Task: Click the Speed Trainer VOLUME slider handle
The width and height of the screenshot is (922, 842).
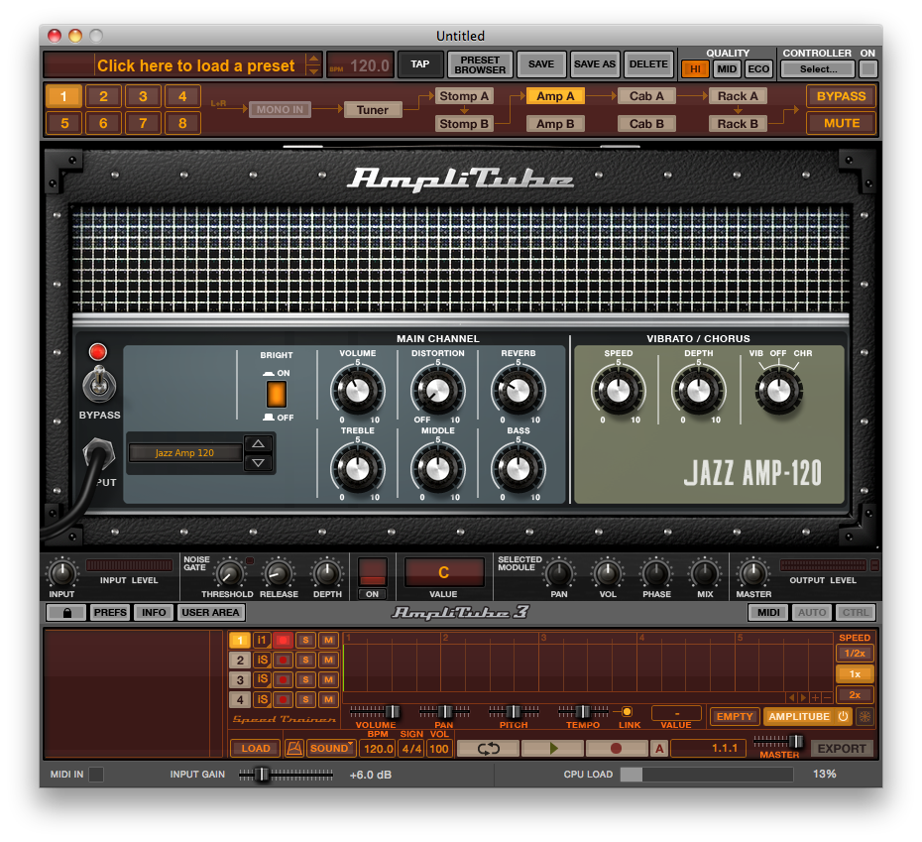Action: click(393, 712)
